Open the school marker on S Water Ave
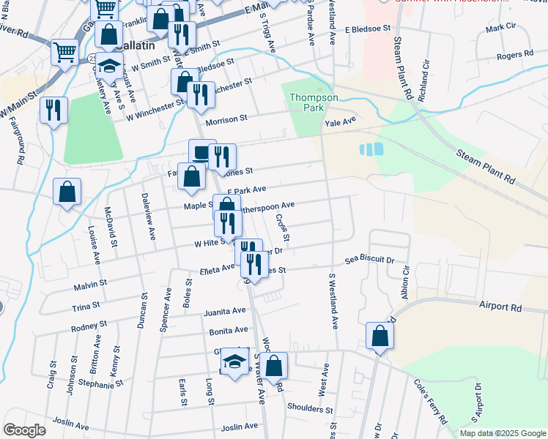Screen dimensions: 548x439 tap(234, 361)
